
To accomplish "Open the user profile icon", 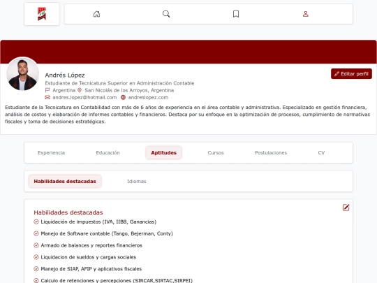I will [x=306, y=14].
